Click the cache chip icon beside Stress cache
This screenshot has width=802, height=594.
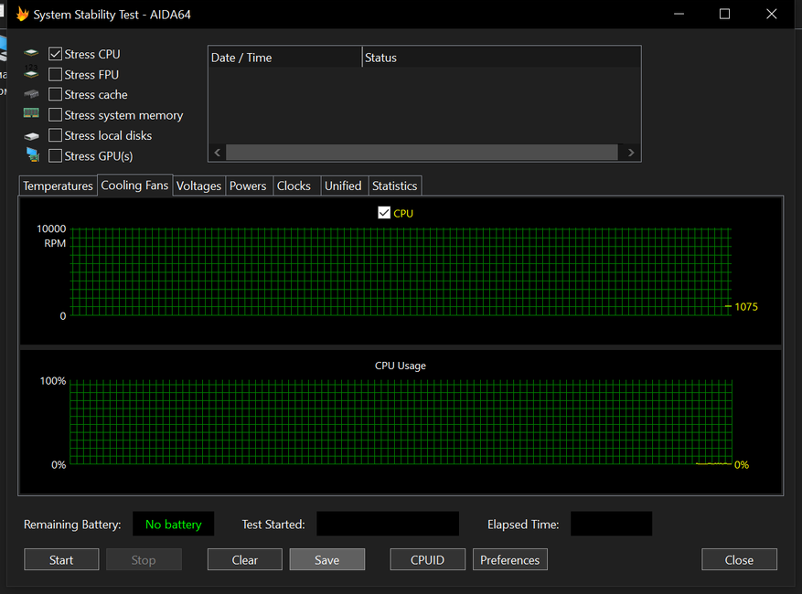tap(32, 94)
